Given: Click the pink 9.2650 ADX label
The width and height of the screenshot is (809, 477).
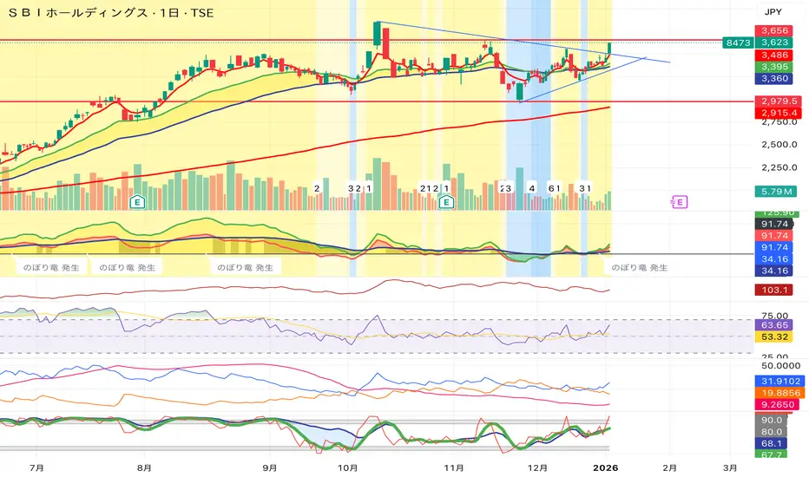Looking at the screenshot, I should [778, 405].
